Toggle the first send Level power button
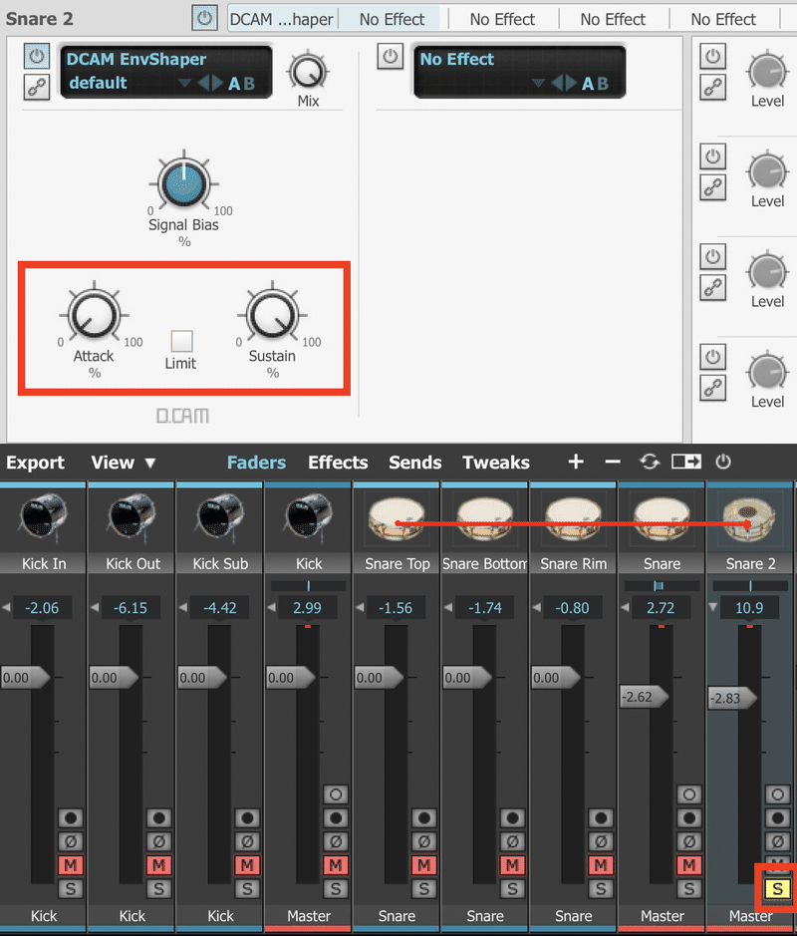This screenshot has width=797, height=936. (x=712, y=57)
